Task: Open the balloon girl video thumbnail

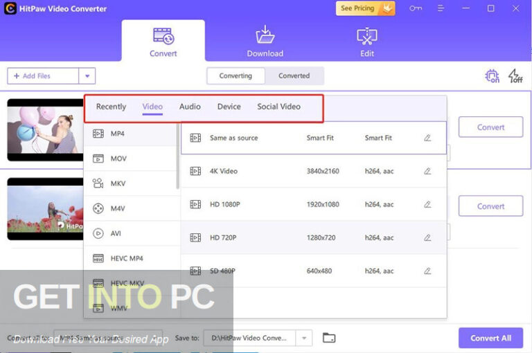Action: 46,130
